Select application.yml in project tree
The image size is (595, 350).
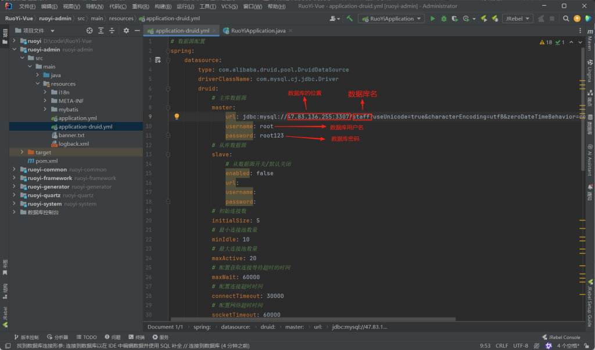pos(77,118)
